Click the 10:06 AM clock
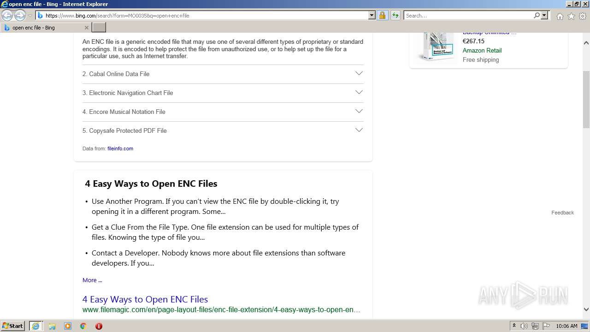The width and height of the screenshot is (590, 332). click(x=566, y=326)
